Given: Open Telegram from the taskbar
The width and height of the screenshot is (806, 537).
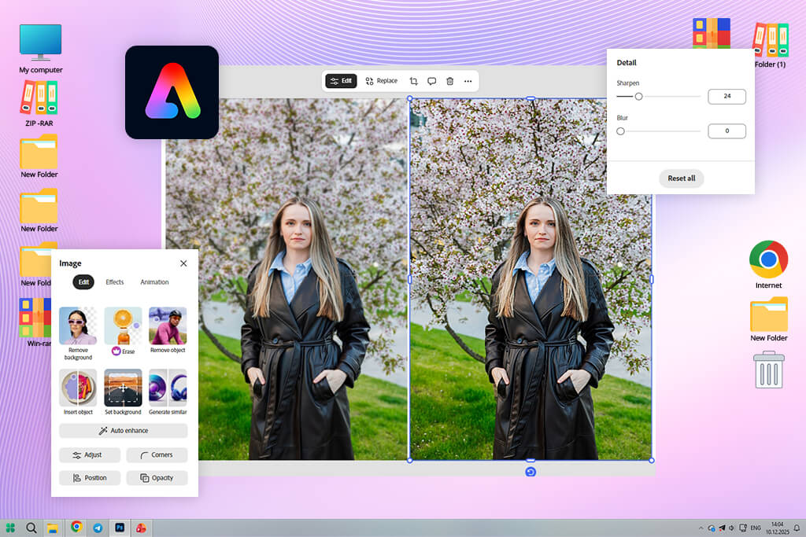Looking at the screenshot, I should 98,528.
